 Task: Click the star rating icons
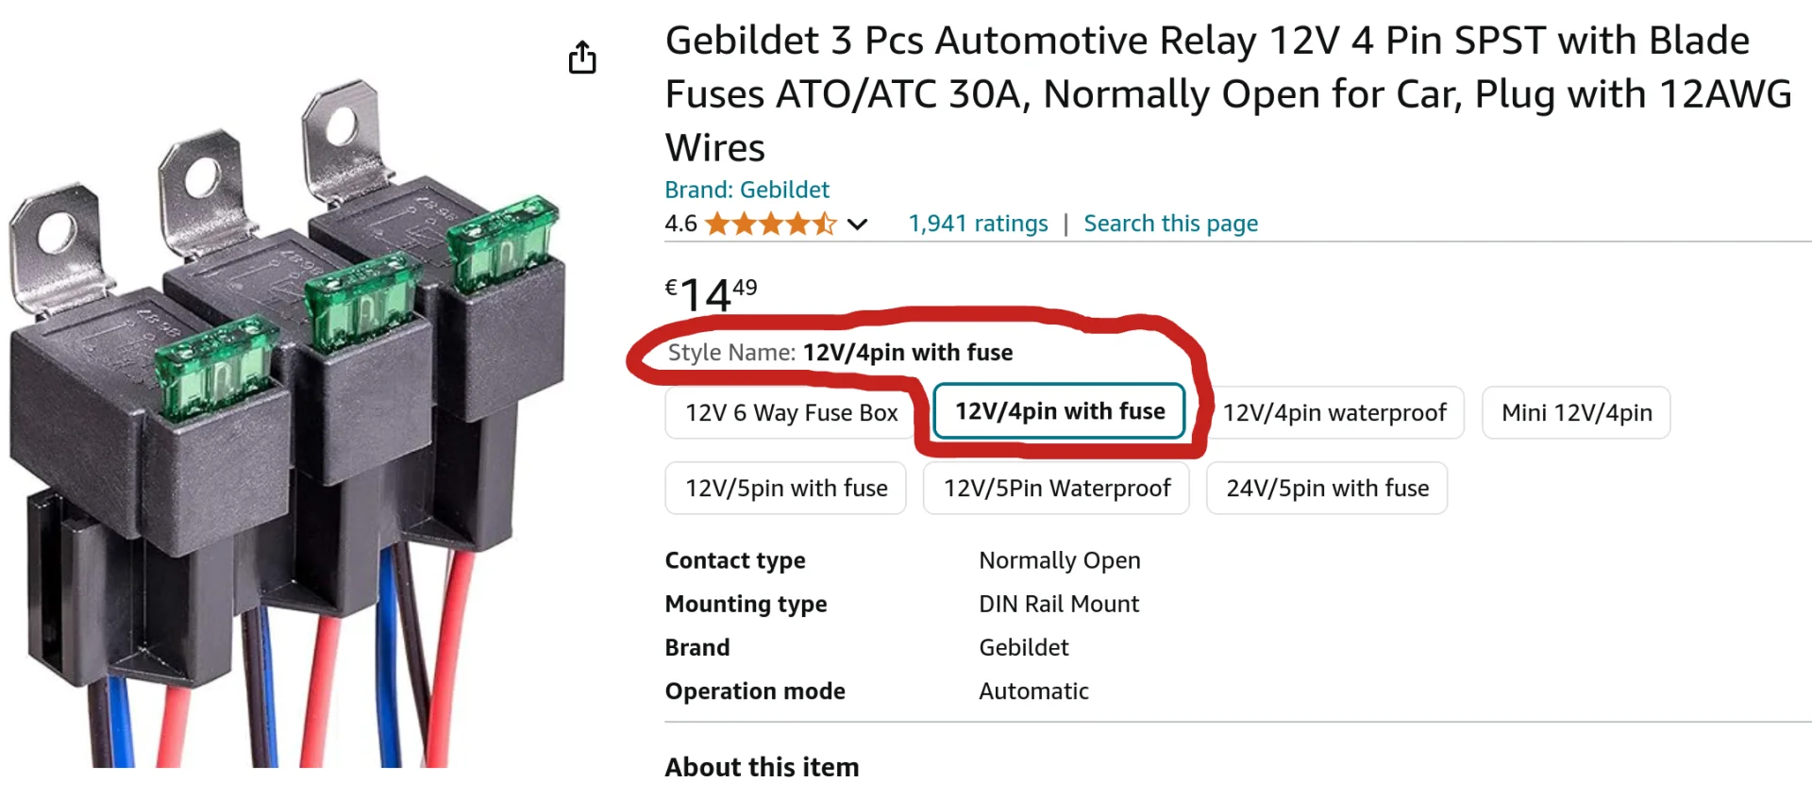click(x=770, y=224)
